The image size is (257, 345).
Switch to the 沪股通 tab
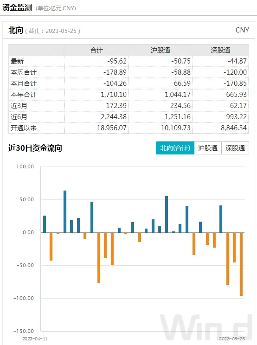(x=208, y=148)
